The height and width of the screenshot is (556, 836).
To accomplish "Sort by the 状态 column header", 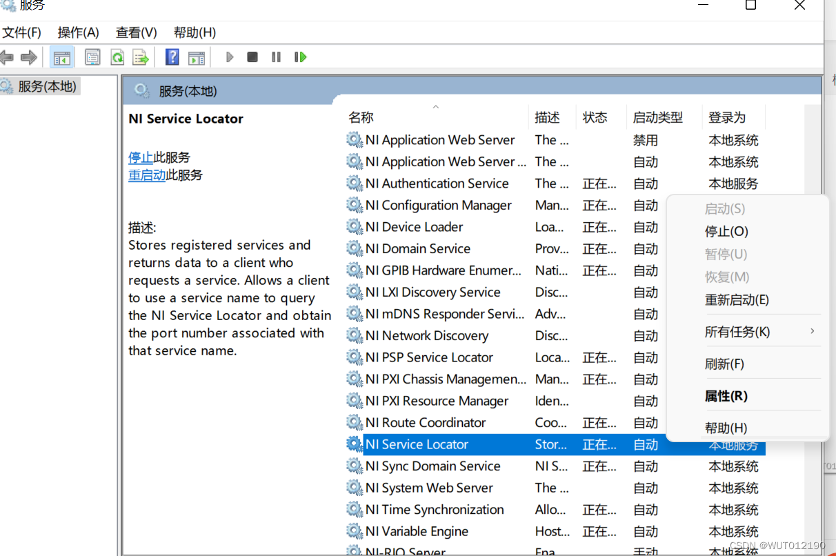I will tap(601, 117).
